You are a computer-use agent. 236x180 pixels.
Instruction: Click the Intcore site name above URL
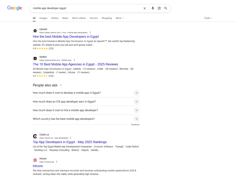point(43,158)
